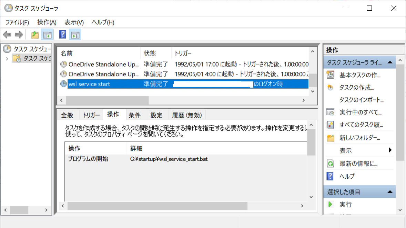Click タスクの作成 action link
This screenshot has height=228, width=406.
(357, 88)
